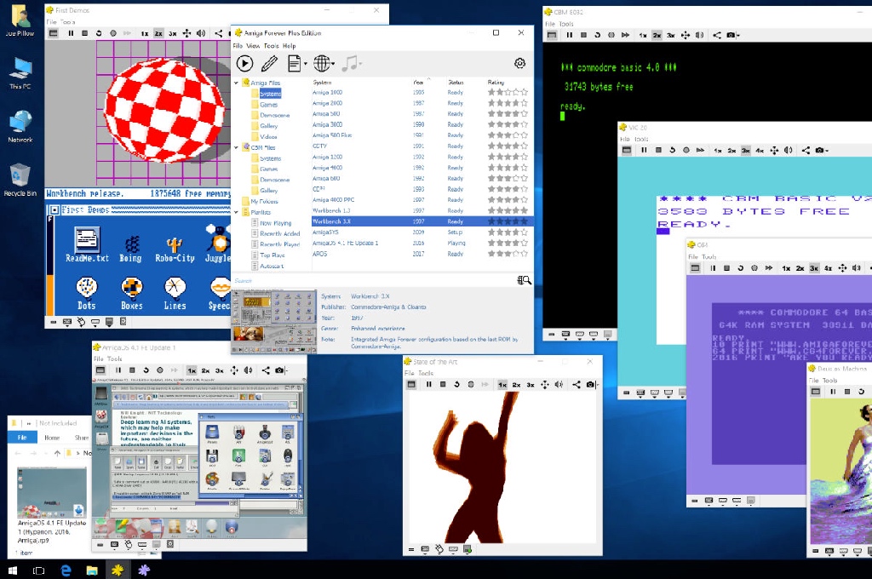The height and width of the screenshot is (579, 872).
Task: Open the File menu in CBM 8032 window
Action: pos(551,23)
